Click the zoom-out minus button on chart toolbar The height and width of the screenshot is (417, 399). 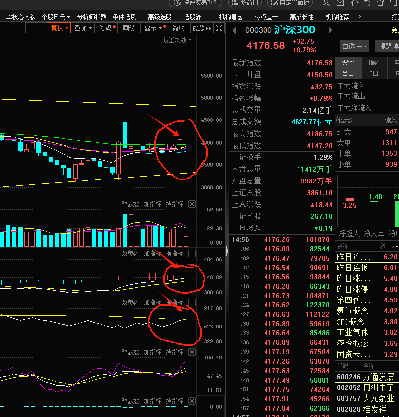pos(41,28)
